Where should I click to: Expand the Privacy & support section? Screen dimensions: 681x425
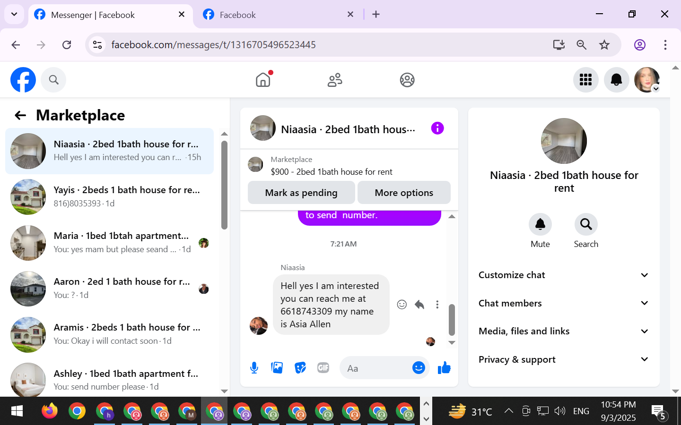pos(564,359)
